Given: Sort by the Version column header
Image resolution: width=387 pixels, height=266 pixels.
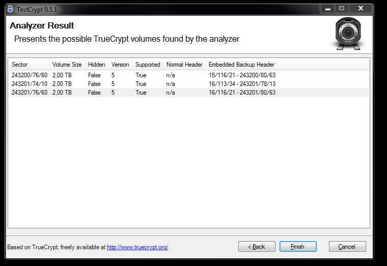Looking at the screenshot, I should click(x=120, y=65).
